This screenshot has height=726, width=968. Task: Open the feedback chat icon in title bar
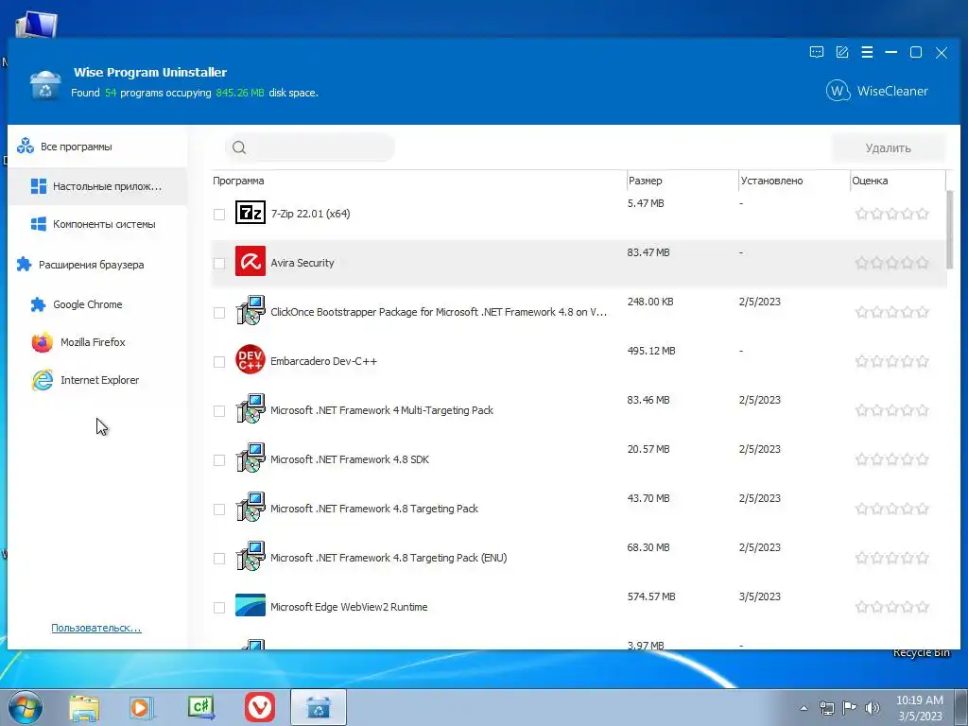coord(816,53)
